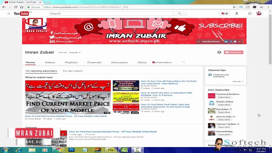Open the TubeBuddy toolbar menu icon
The image size is (272, 153).
225,14
